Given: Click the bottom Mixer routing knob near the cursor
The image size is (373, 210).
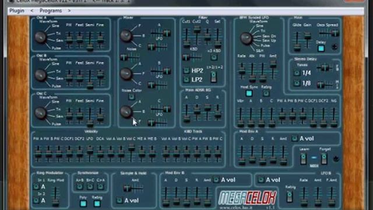Looking at the screenshot, I should [126, 111].
